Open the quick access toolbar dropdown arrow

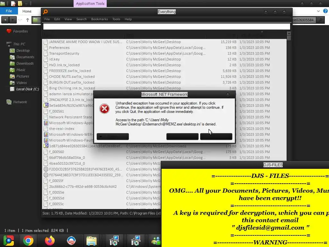26,4
